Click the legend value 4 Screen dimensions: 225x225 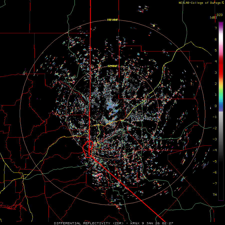coord(216,61)
